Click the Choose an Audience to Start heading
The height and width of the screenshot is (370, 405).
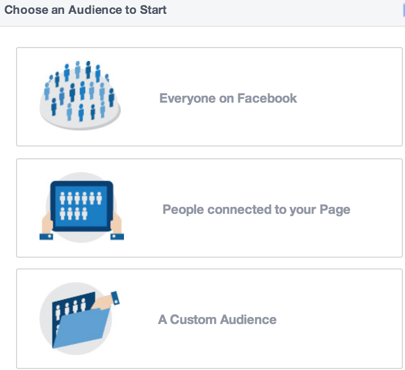point(85,10)
